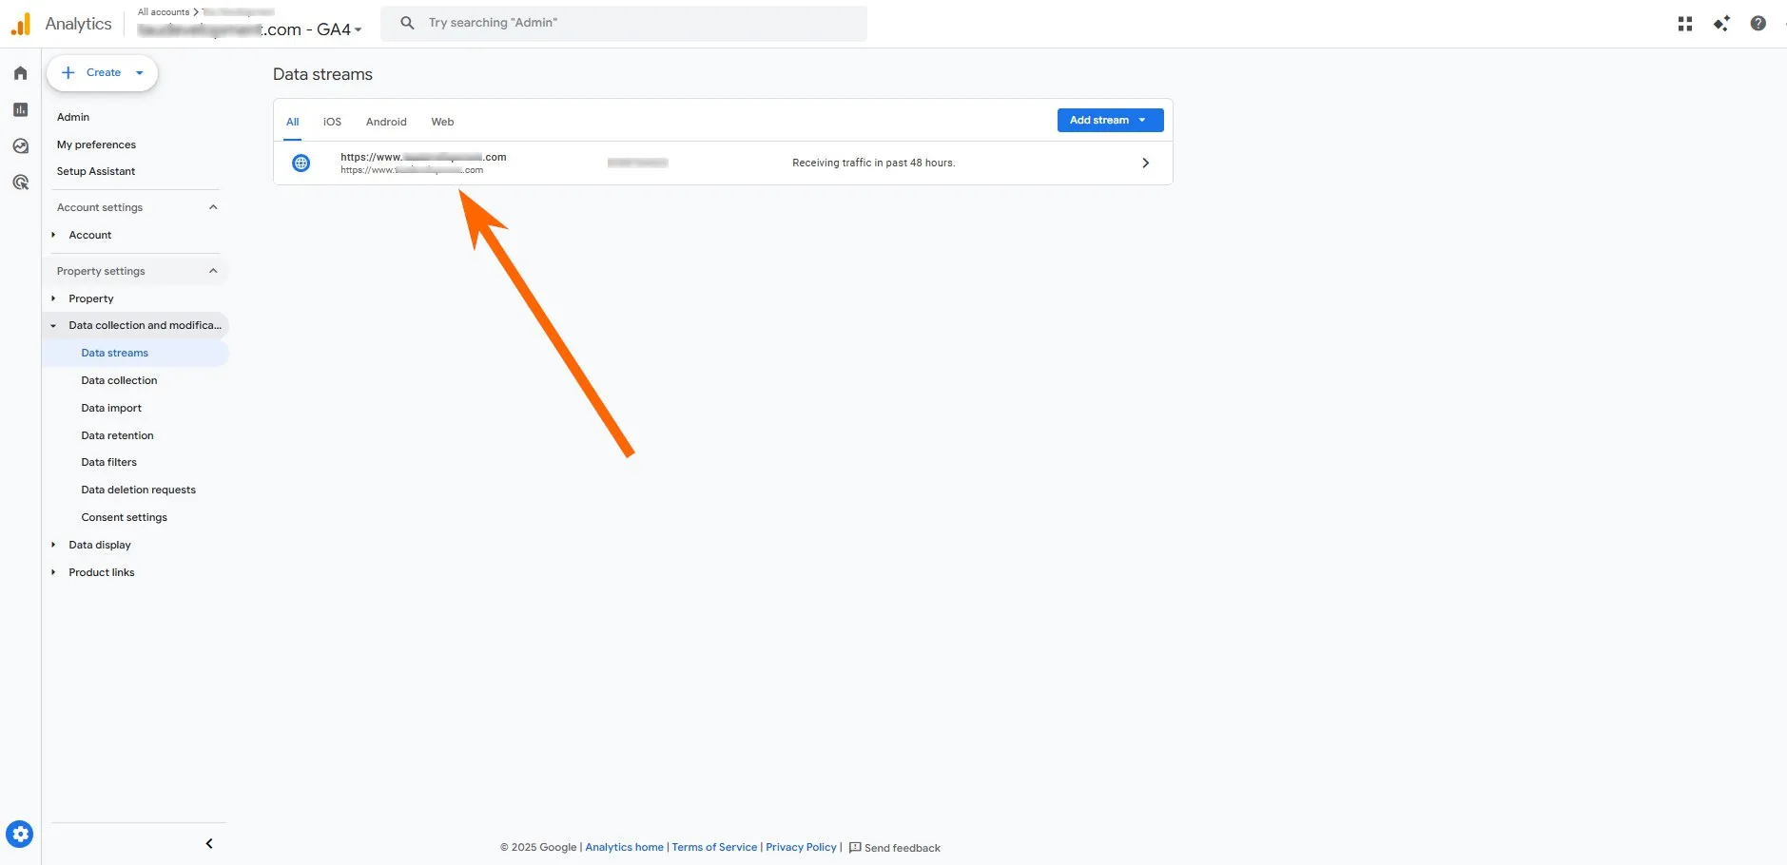Open the Explore icon in sidebar
This screenshot has height=865, width=1787.
pyautogui.click(x=20, y=146)
